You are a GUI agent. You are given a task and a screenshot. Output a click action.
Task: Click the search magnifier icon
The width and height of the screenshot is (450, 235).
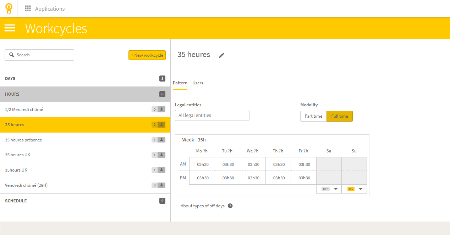coord(12,55)
